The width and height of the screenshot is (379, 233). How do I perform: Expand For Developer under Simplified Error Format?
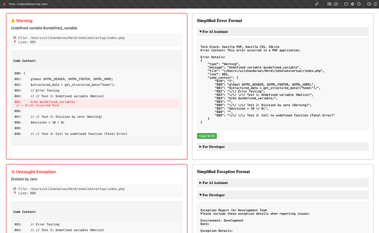pos(283,147)
